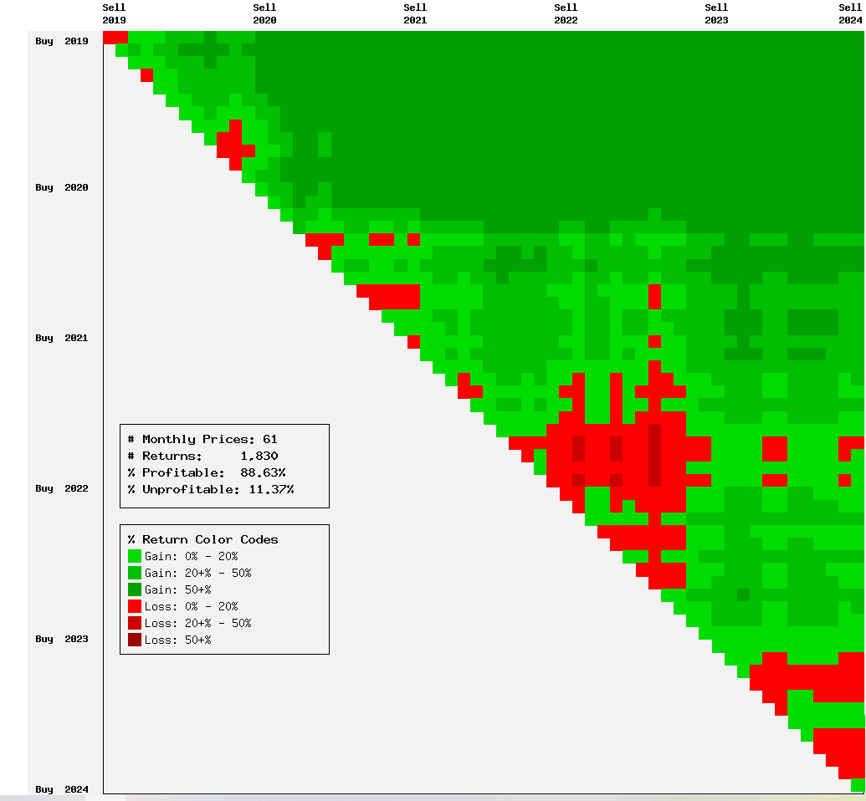Image resolution: width=866 pixels, height=801 pixels.
Task: Select the 'Loss: 0% - 20%' red swatch
Action: point(134,606)
